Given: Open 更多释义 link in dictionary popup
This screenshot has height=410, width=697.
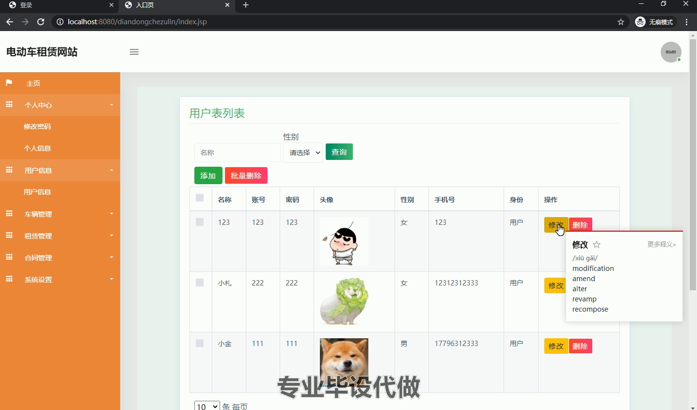Looking at the screenshot, I should point(662,244).
